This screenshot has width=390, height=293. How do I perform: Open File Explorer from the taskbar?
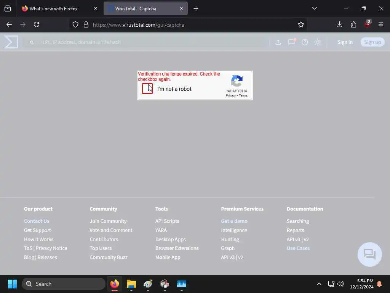131,284
